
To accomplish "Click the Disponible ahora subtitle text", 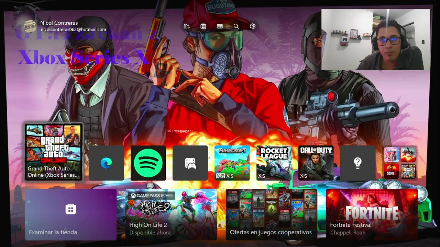I will click(x=150, y=233).
